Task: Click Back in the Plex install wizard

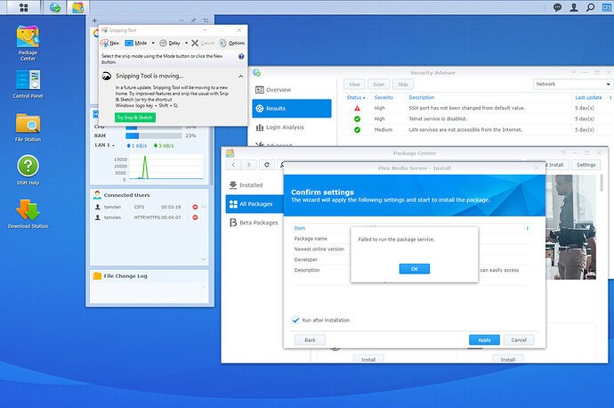Action: (x=310, y=339)
